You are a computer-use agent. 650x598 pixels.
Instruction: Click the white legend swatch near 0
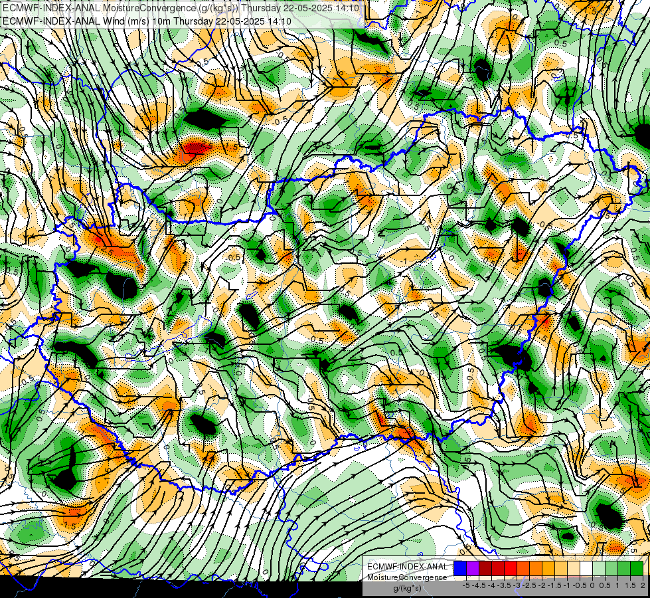[586, 569]
